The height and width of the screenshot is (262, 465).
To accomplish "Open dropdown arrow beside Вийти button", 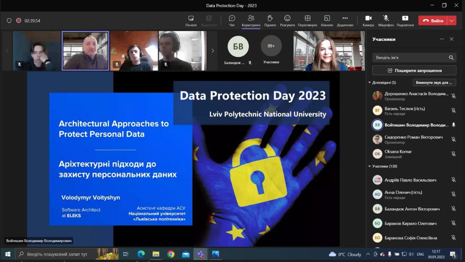I will coord(451,20).
